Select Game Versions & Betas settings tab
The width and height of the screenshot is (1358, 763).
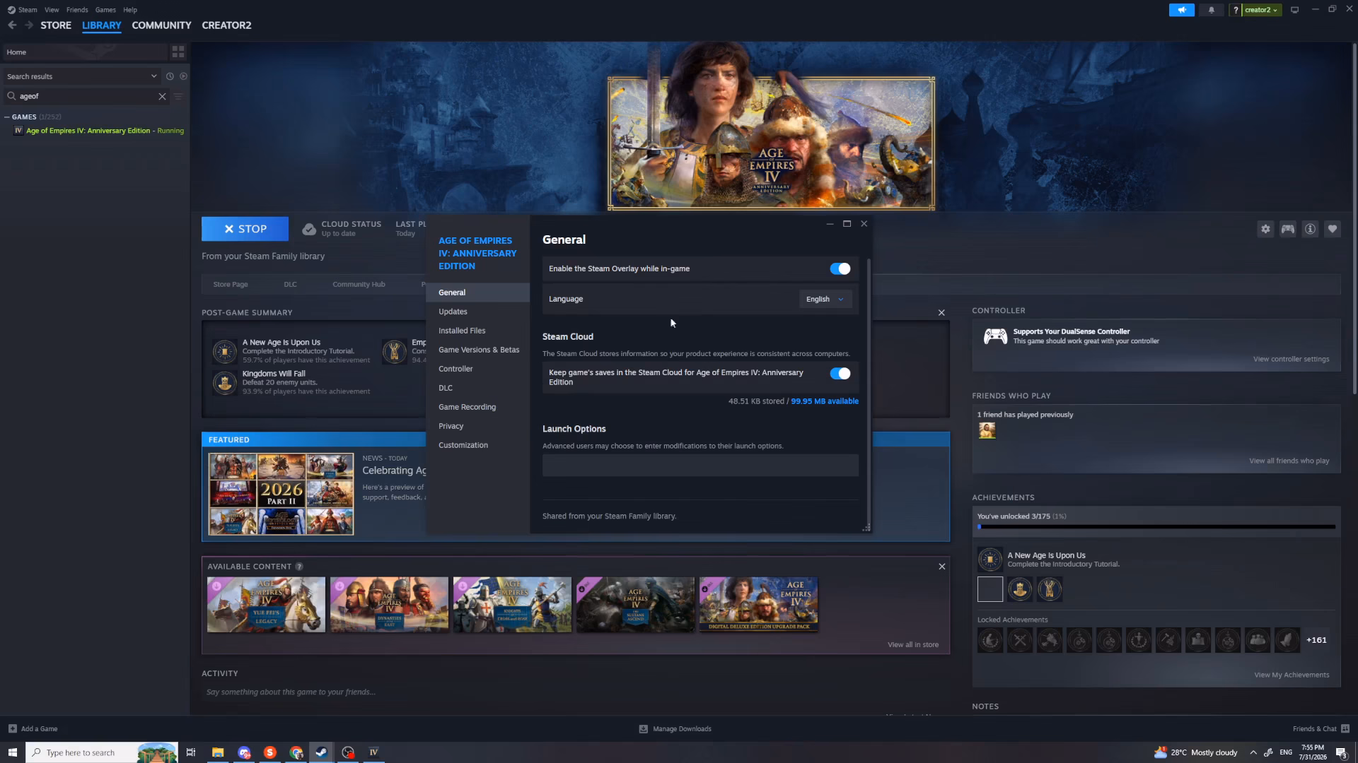coord(479,350)
